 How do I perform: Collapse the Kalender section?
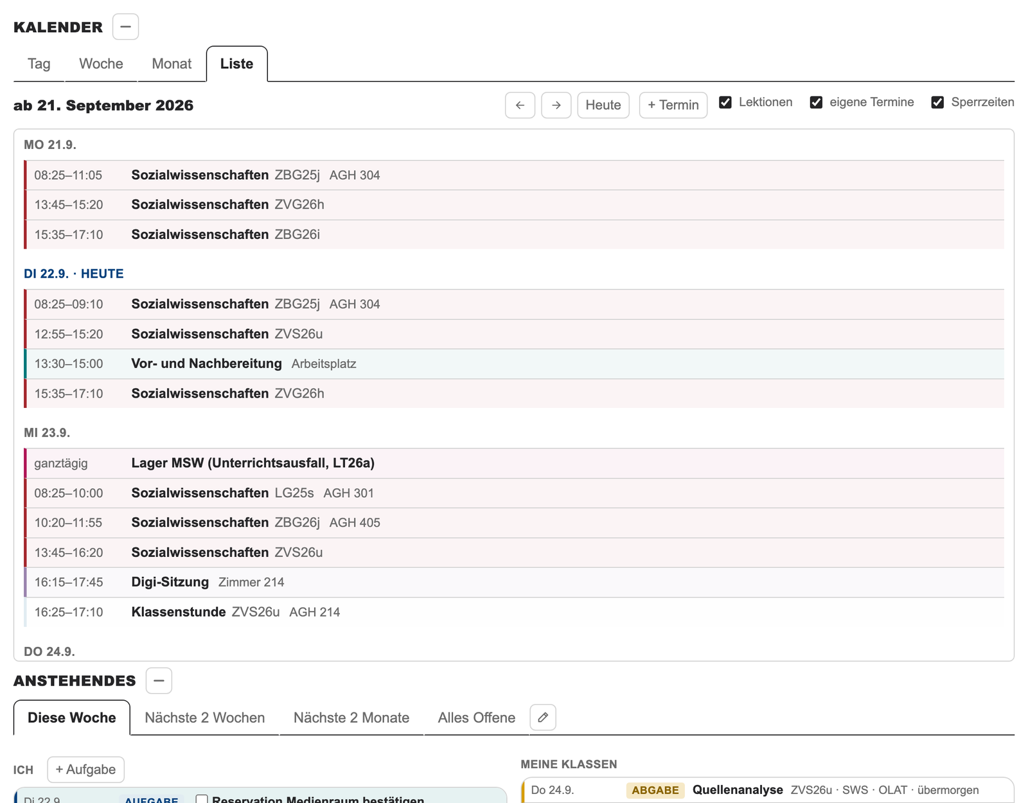125,27
